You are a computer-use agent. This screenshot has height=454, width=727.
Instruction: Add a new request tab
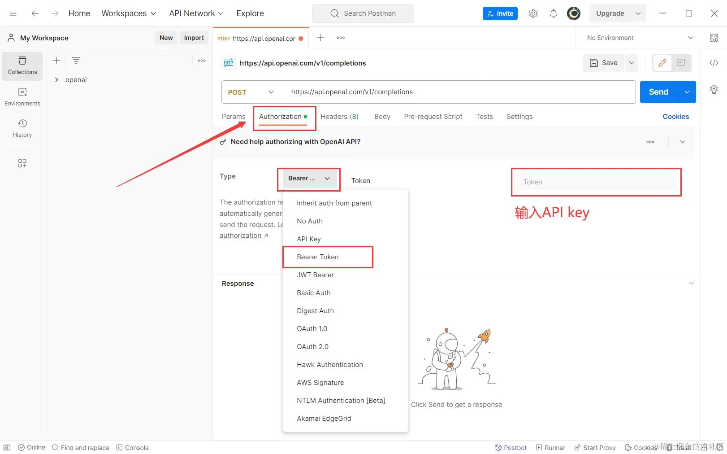(320, 38)
